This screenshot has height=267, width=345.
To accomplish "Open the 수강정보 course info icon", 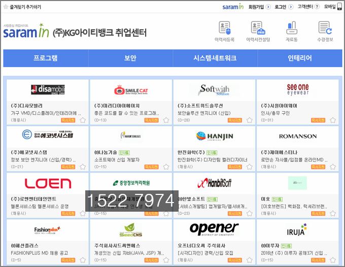I will click(325, 28).
